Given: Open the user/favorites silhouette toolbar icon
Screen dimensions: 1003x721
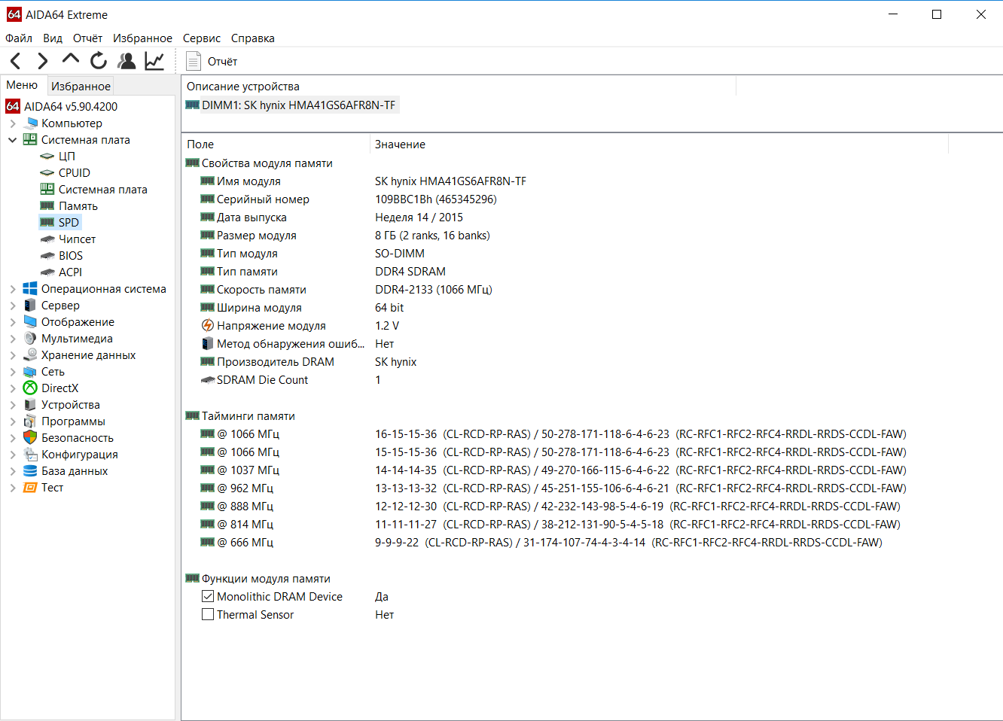Looking at the screenshot, I should click(127, 61).
